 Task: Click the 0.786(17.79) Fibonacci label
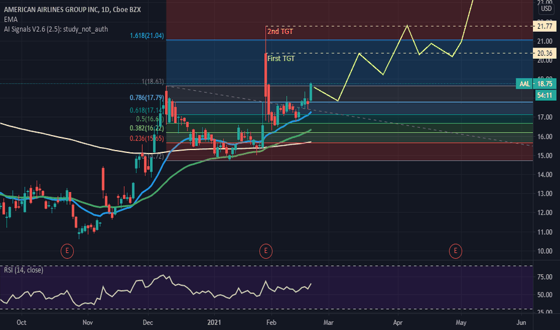(147, 97)
